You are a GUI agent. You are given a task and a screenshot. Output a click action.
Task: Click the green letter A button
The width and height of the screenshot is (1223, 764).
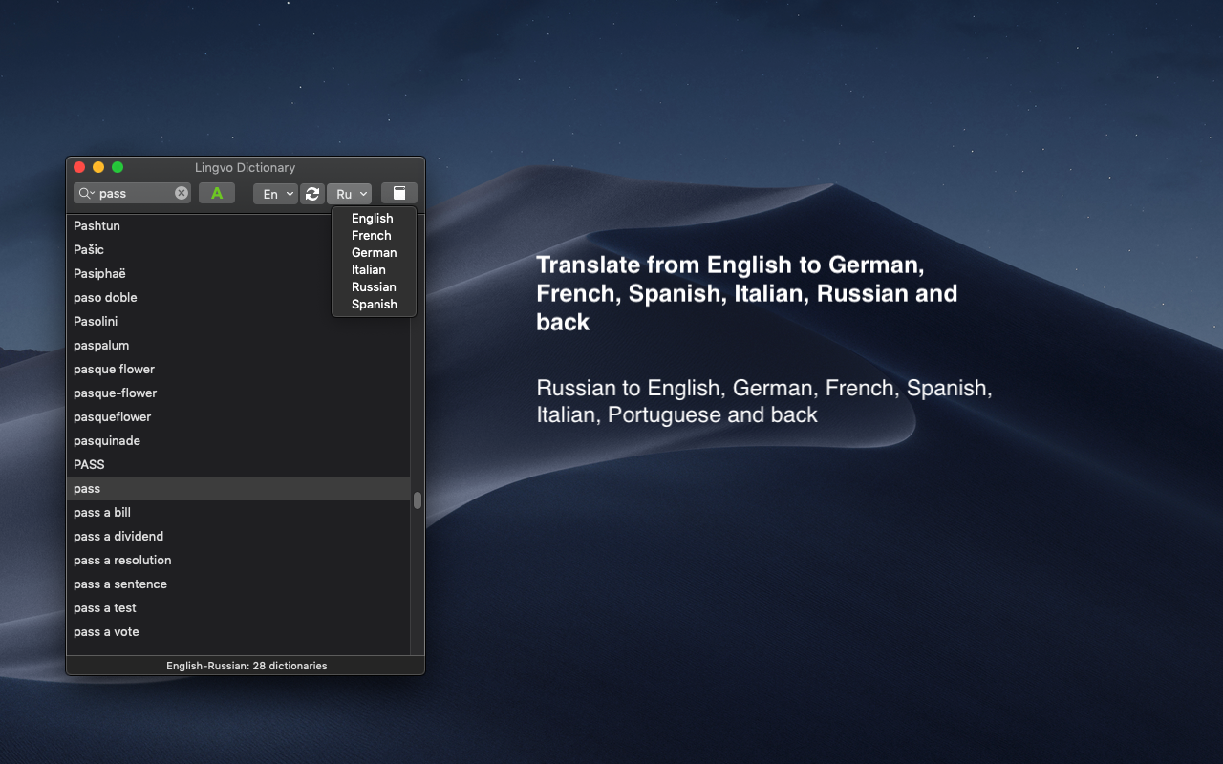pos(217,194)
